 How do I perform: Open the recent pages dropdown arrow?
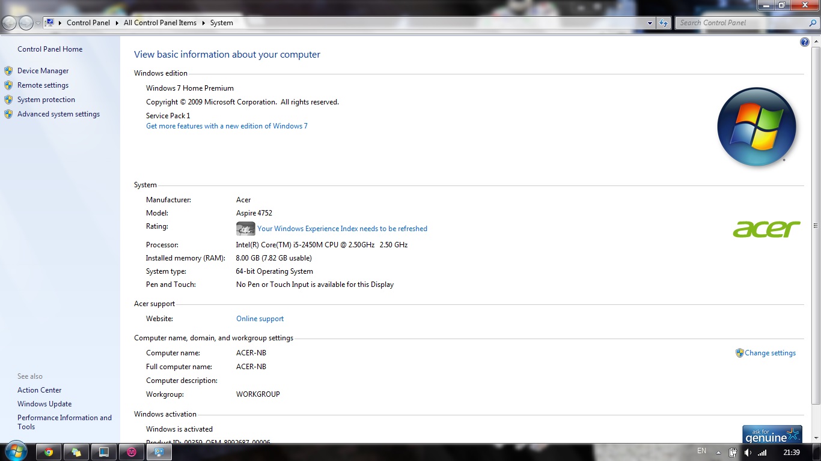pos(38,23)
